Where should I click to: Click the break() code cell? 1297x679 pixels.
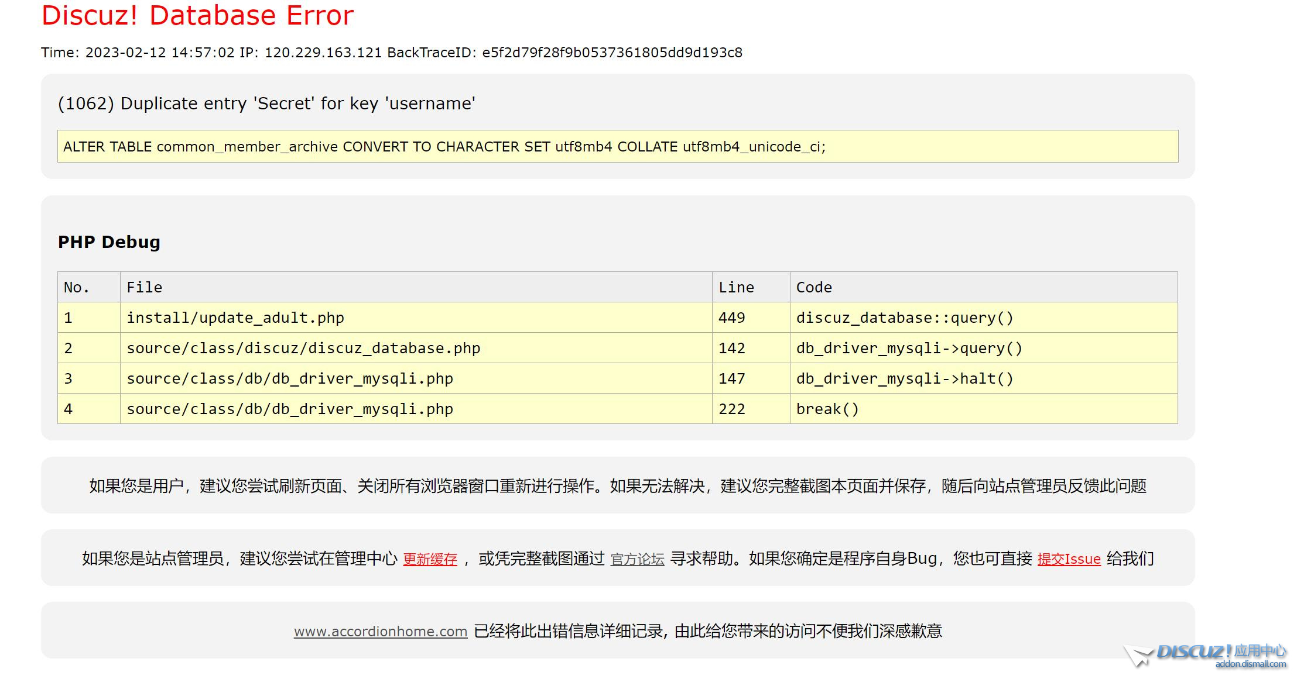[x=827, y=409]
